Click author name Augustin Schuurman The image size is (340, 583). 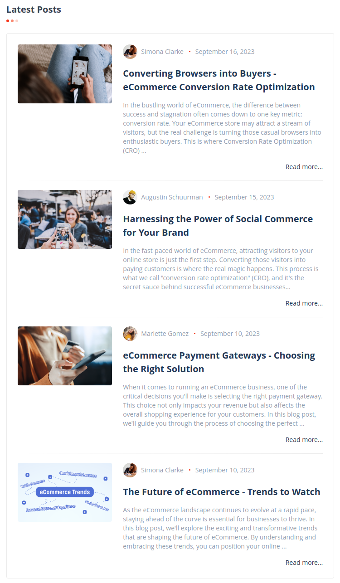coord(172,197)
